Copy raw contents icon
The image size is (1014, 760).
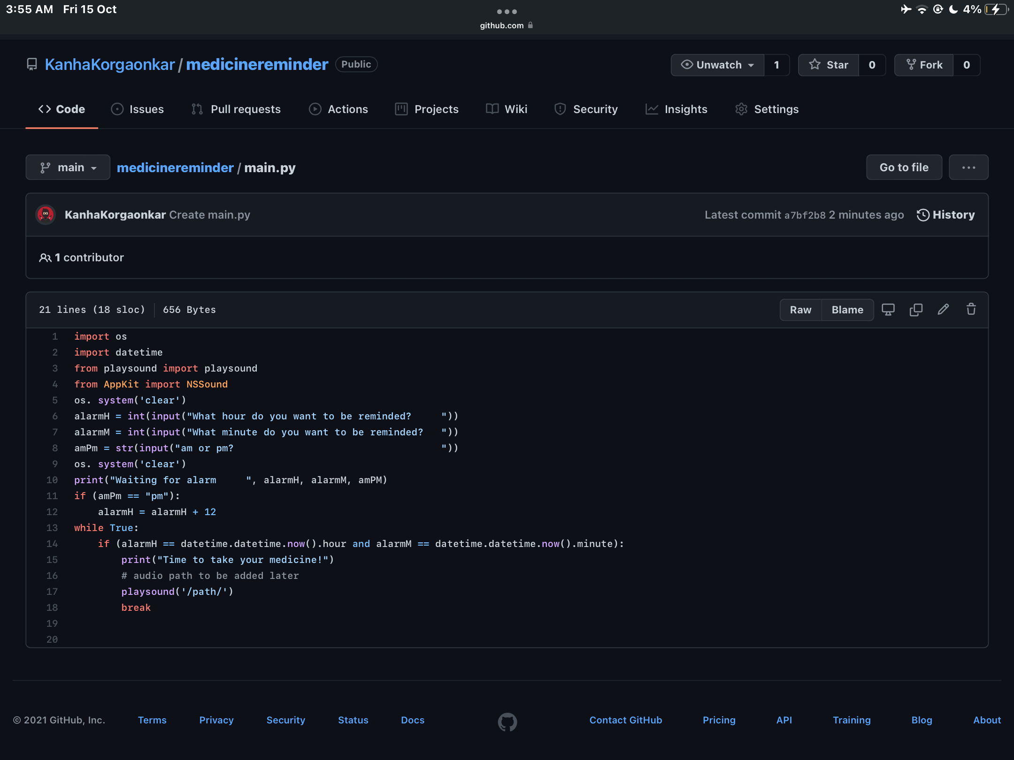(915, 310)
